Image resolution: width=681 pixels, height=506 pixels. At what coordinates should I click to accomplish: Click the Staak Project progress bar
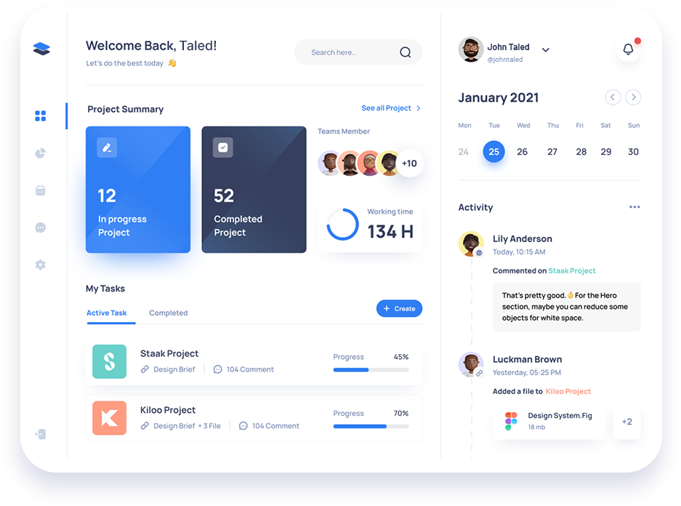[x=371, y=370]
